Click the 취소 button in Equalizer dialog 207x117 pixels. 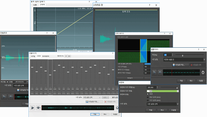click(x=105, y=114)
